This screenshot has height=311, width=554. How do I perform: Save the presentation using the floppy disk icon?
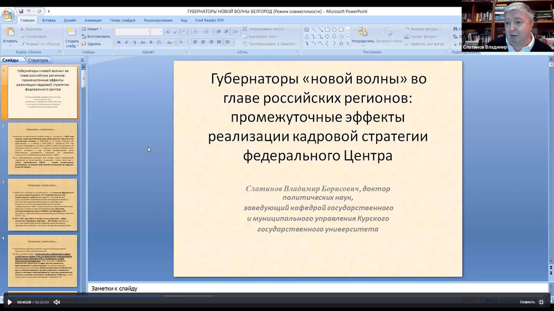click(21, 11)
